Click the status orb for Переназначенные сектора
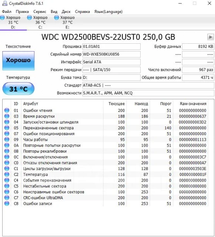The height and width of the screenshot is (237, 215). point(7,128)
